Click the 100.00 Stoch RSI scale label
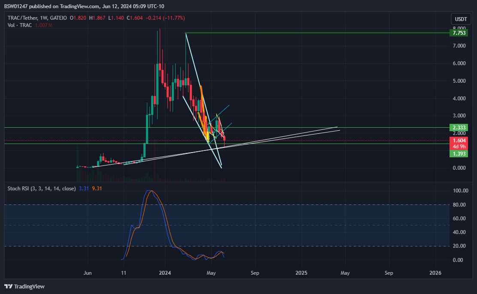This screenshot has width=477, height=294. point(461,191)
